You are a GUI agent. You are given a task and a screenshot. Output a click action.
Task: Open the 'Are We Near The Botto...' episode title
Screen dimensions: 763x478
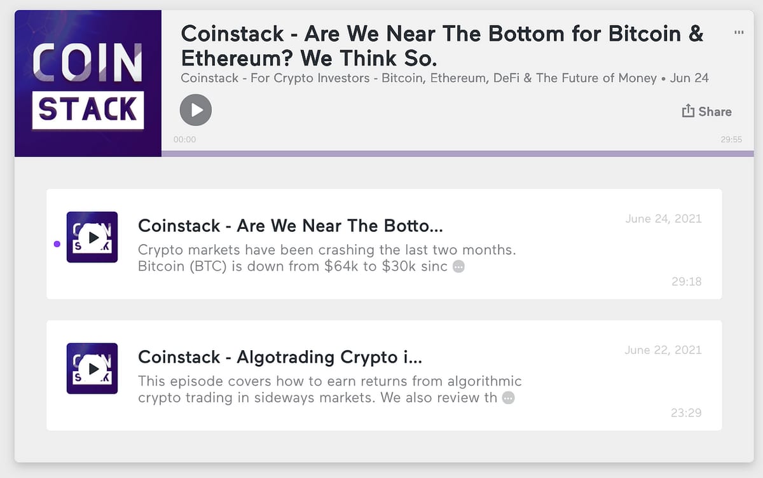click(x=290, y=226)
